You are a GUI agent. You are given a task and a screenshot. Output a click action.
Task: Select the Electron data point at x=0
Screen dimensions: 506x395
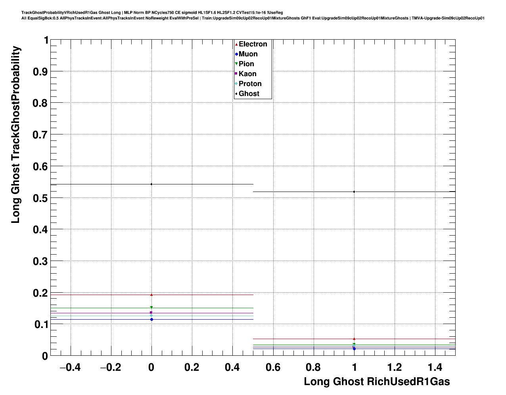pos(151,295)
